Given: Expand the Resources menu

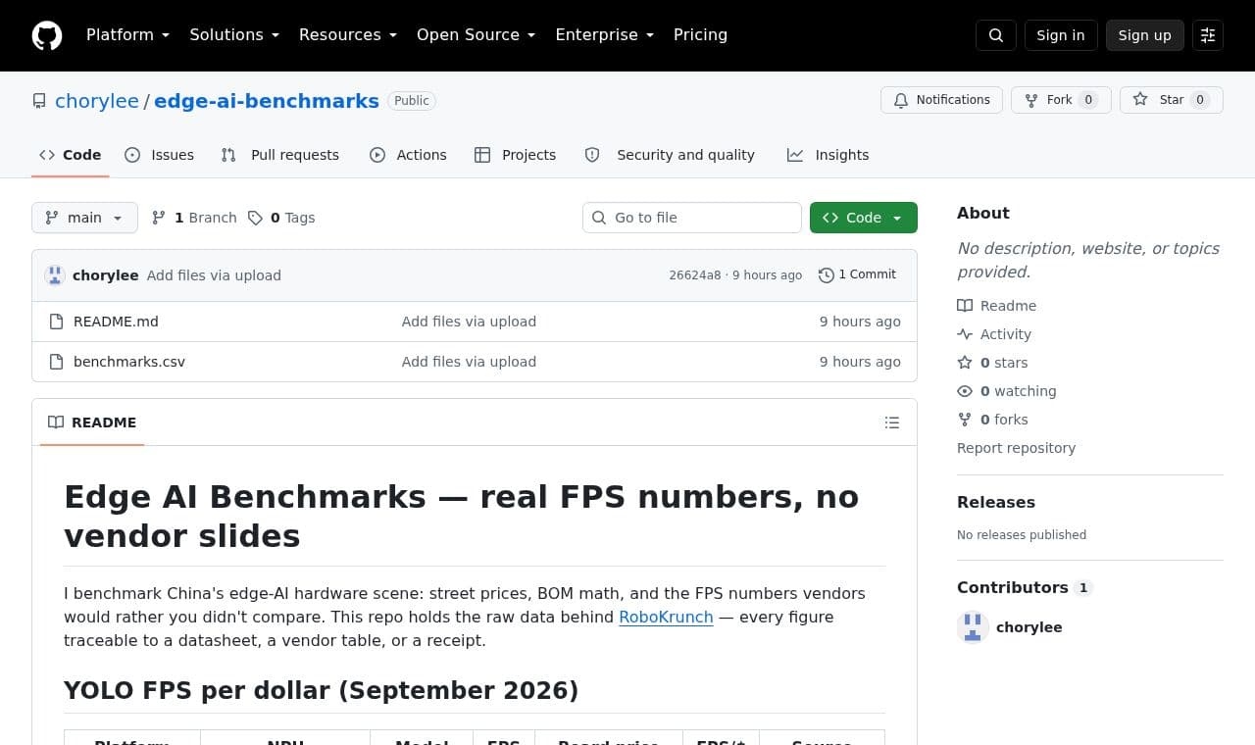Looking at the screenshot, I should 348,35.
